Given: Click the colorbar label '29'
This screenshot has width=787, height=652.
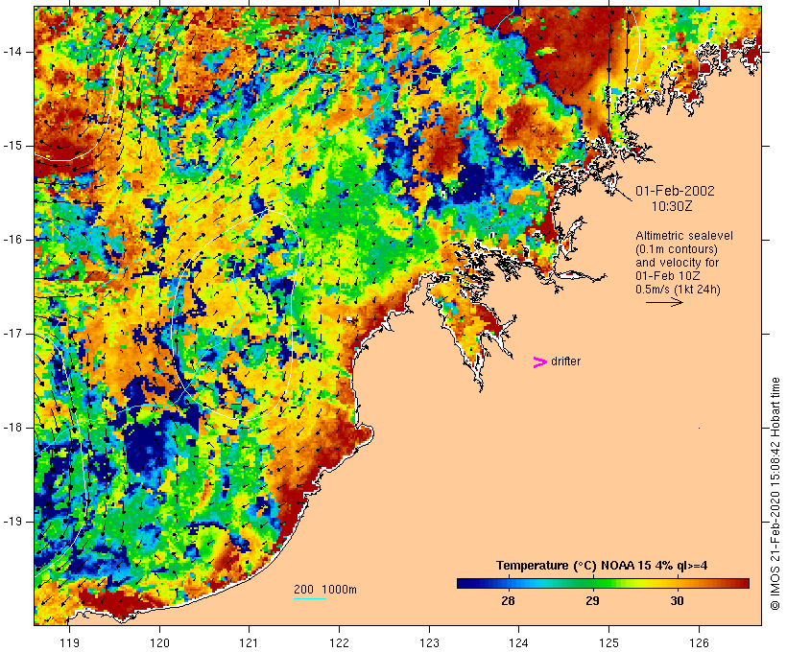Looking at the screenshot, I should (593, 600).
